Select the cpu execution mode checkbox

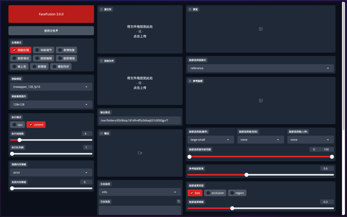17,125
